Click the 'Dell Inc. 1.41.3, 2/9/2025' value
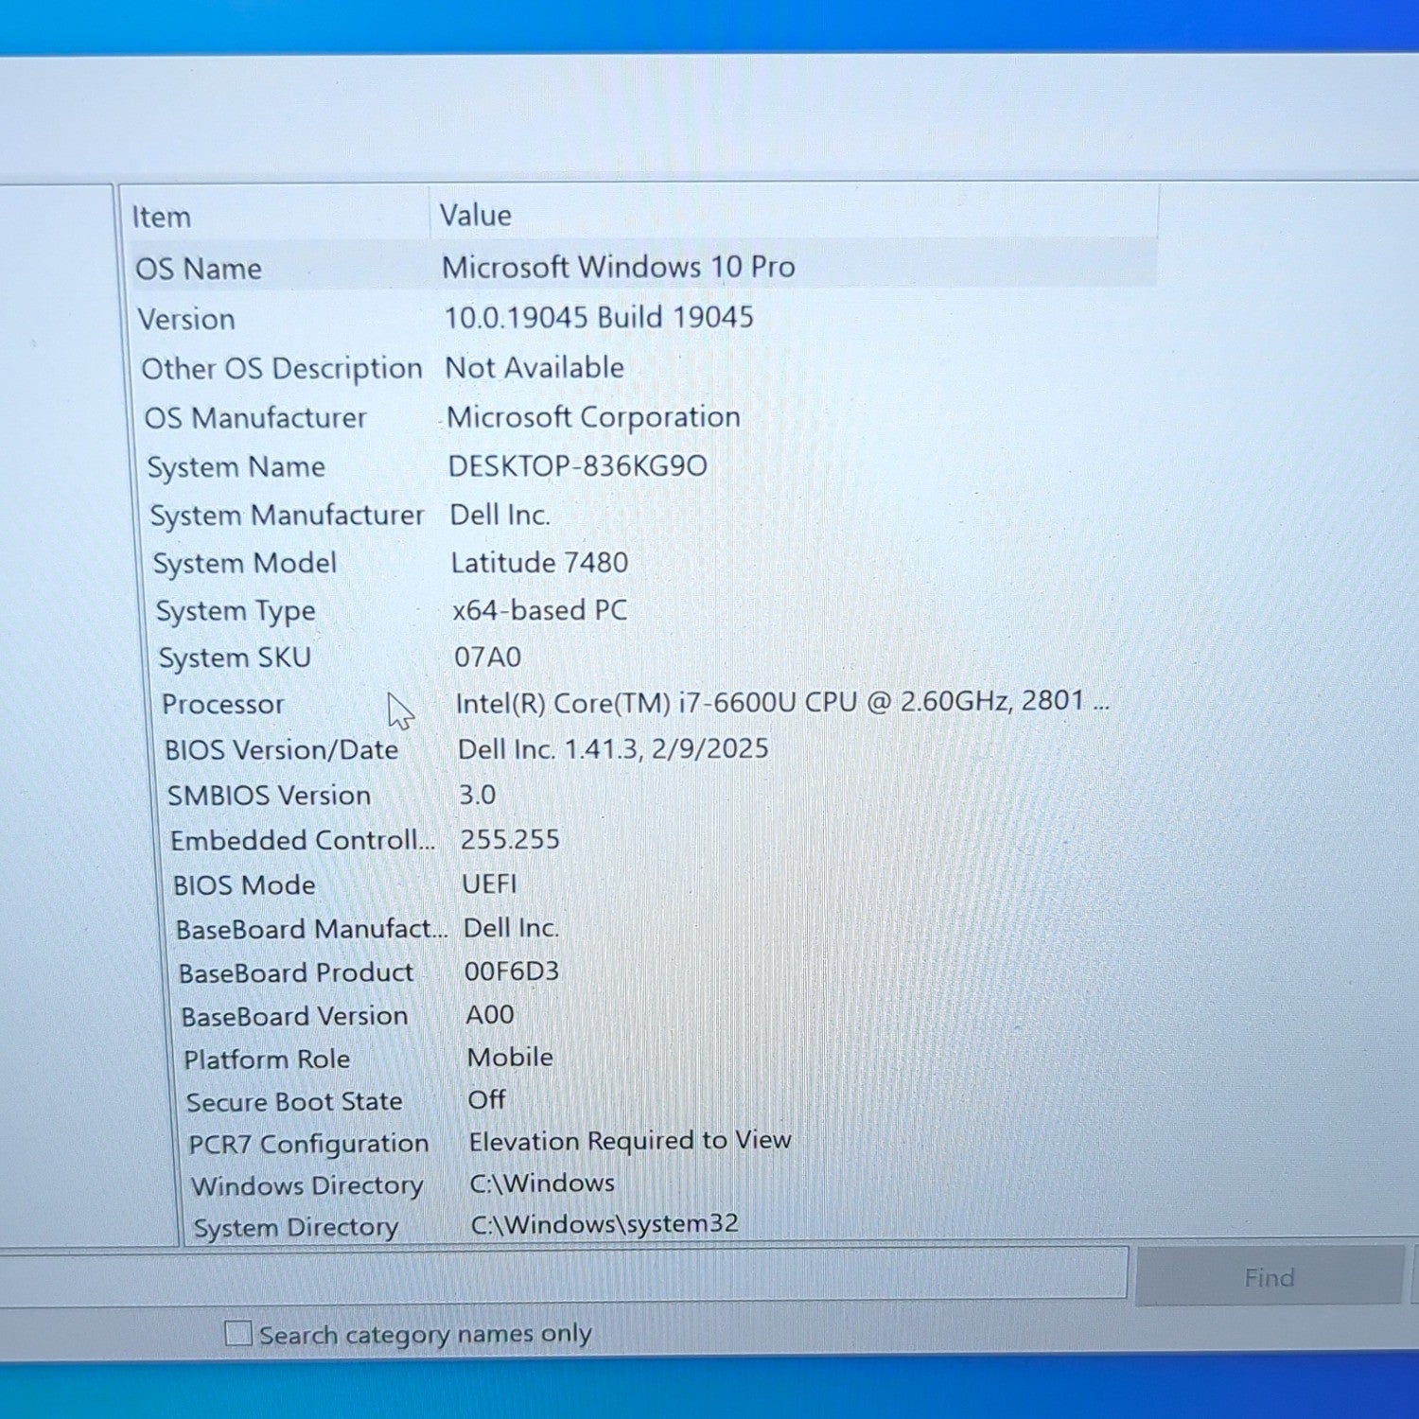 613,748
